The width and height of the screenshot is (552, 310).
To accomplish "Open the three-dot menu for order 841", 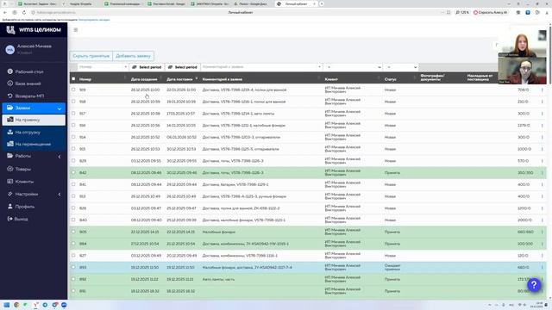I will 543,184.
